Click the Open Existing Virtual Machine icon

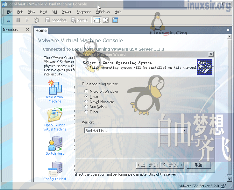coord(55,115)
